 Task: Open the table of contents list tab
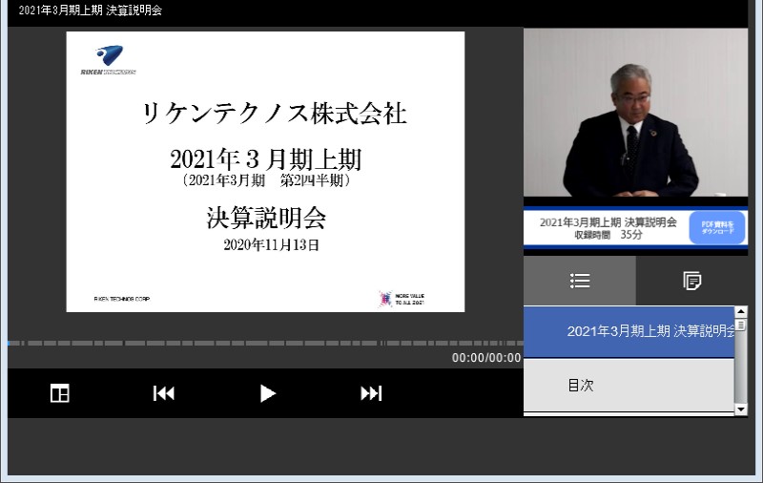[x=580, y=281]
